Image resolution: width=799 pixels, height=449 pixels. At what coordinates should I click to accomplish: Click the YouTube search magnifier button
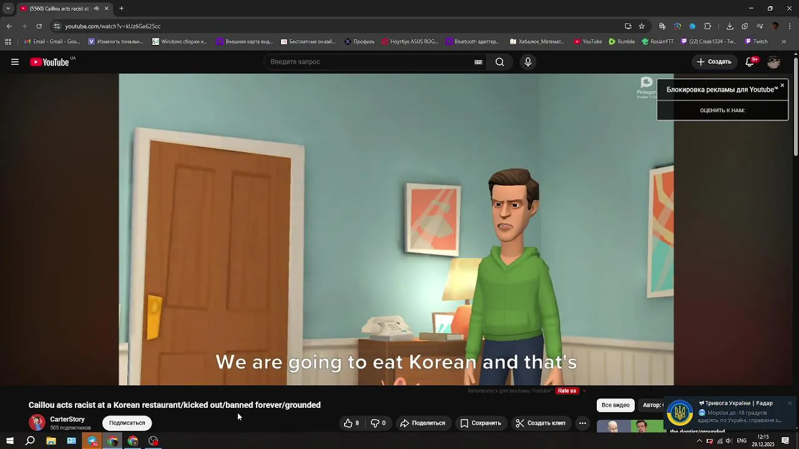point(499,62)
